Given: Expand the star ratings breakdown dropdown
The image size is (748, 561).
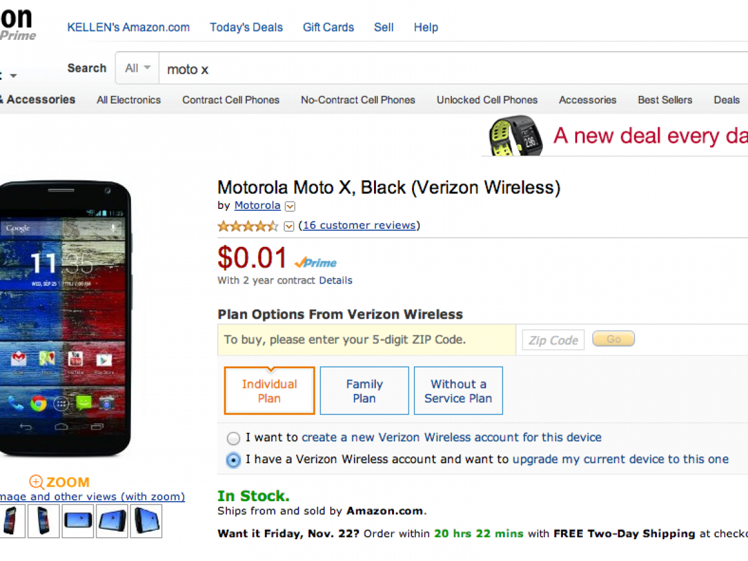Looking at the screenshot, I should tap(289, 226).
